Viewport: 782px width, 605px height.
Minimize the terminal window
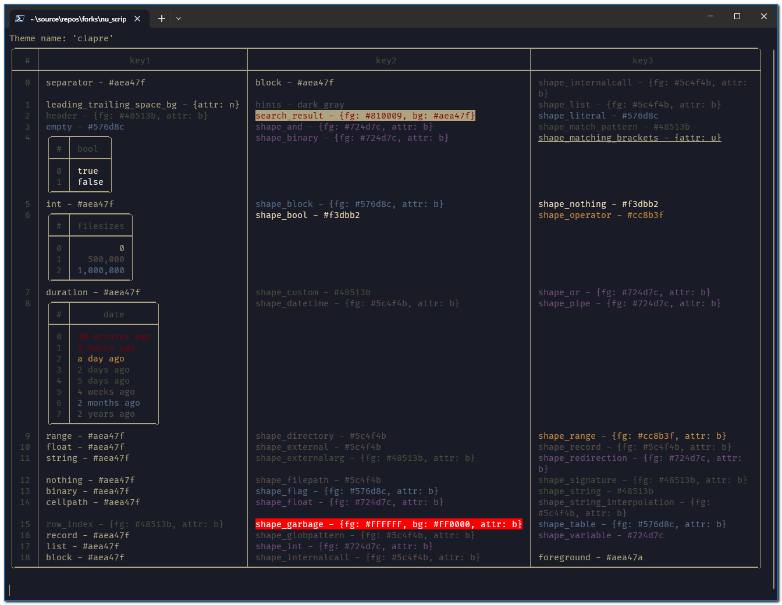710,16
